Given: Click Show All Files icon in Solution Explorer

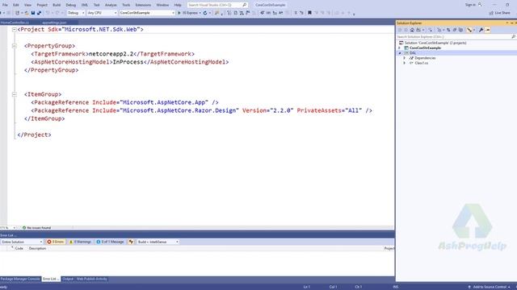Looking at the screenshot, I should pos(460,30).
